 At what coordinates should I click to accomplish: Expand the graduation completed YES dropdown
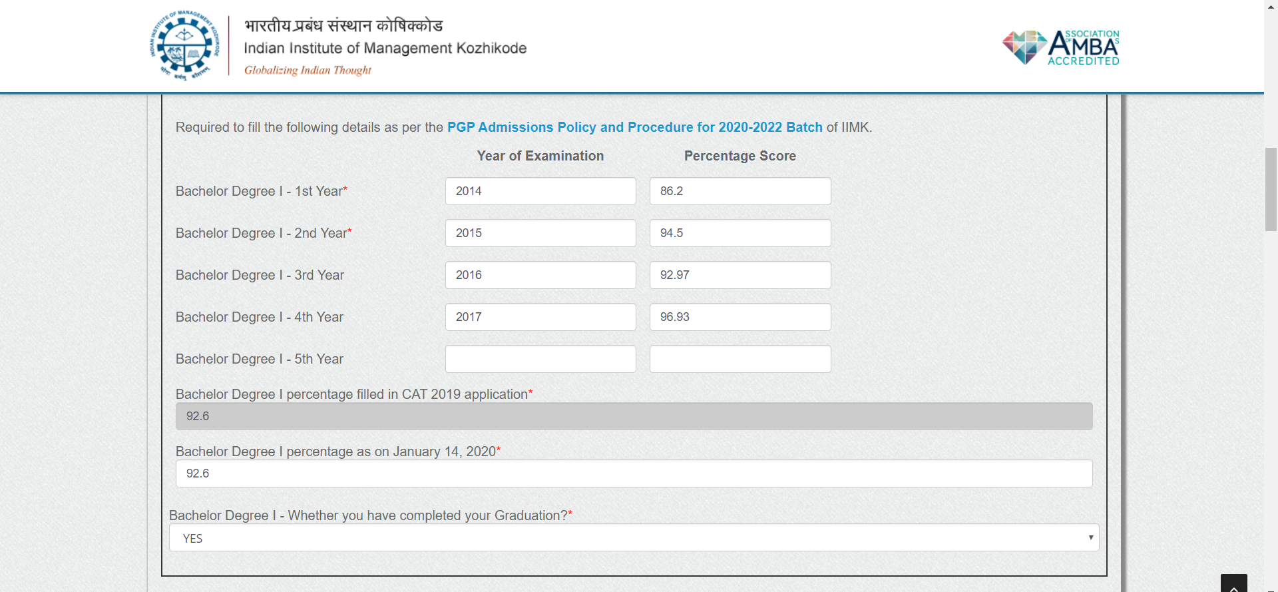[x=634, y=537]
